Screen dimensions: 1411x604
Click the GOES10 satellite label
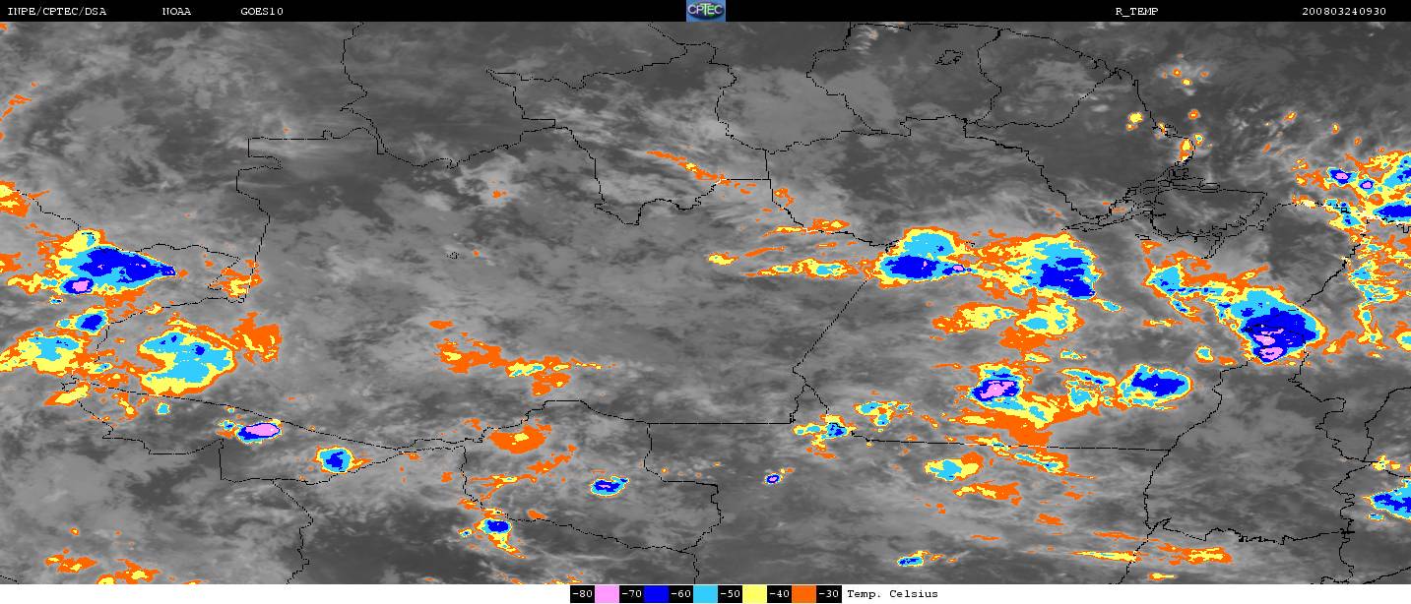262,11
